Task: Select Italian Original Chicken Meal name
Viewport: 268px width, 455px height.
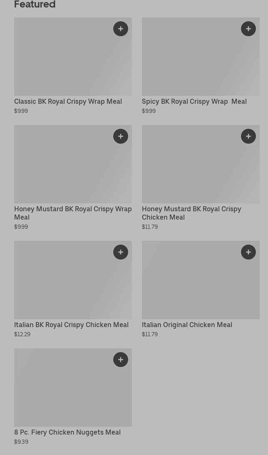Action: [187, 325]
